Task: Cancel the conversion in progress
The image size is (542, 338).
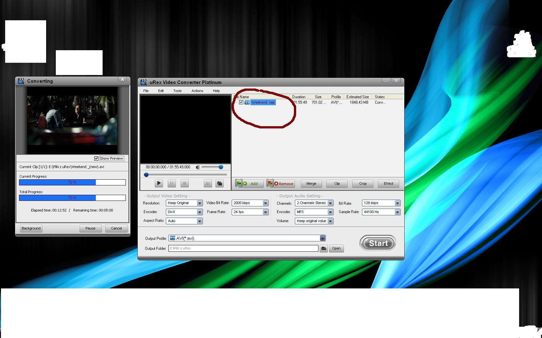Action: 116,228
